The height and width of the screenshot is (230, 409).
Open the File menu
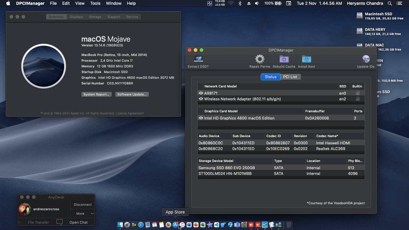click(53, 3)
